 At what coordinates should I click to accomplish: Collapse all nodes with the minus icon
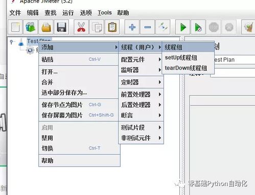click(148, 27)
